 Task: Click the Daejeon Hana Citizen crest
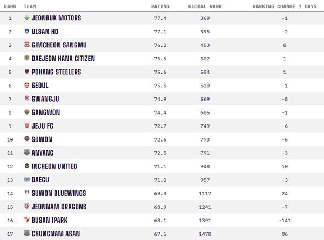pos(27,58)
